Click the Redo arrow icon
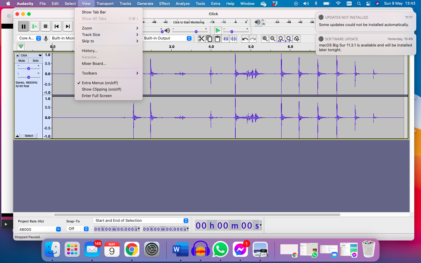 tap(253, 39)
